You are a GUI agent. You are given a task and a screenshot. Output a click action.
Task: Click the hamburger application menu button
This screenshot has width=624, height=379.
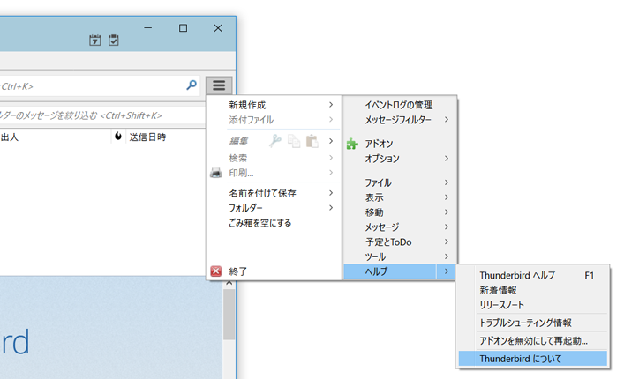tap(219, 85)
